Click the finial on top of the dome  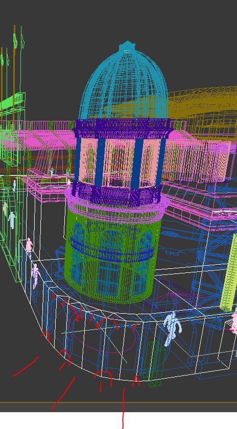click(127, 46)
